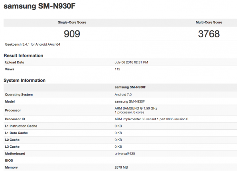This screenshot has width=237, height=171.
Task: Click the Single-Core Score column header
Action: (69, 23)
